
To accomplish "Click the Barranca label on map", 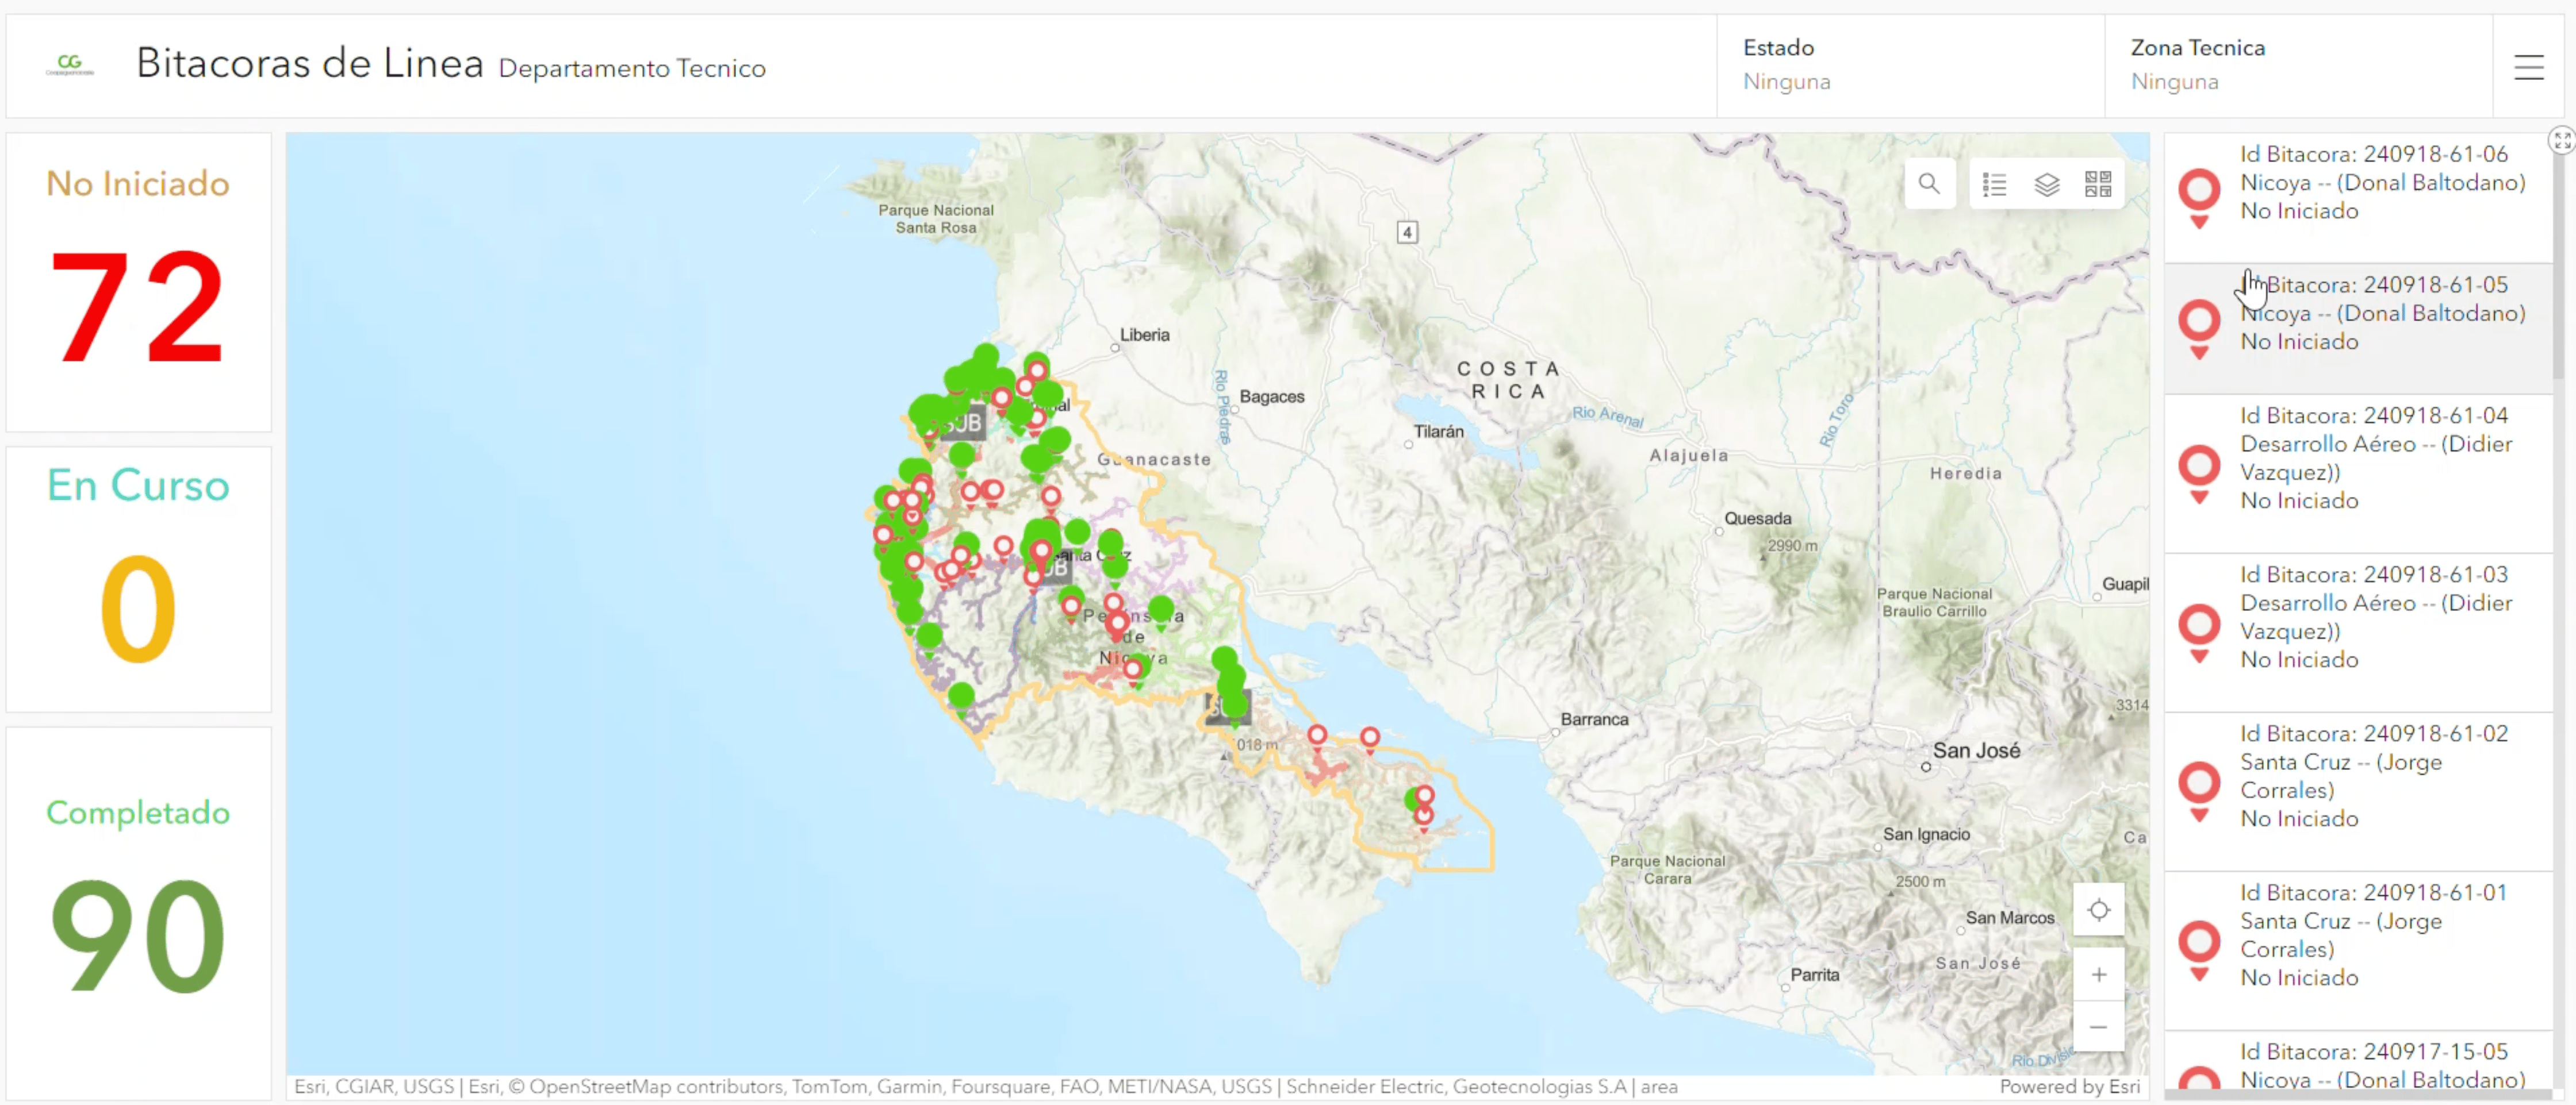I will click(x=1594, y=719).
